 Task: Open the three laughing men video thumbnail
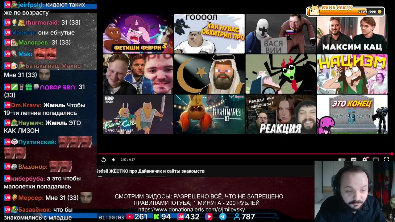point(138,74)
